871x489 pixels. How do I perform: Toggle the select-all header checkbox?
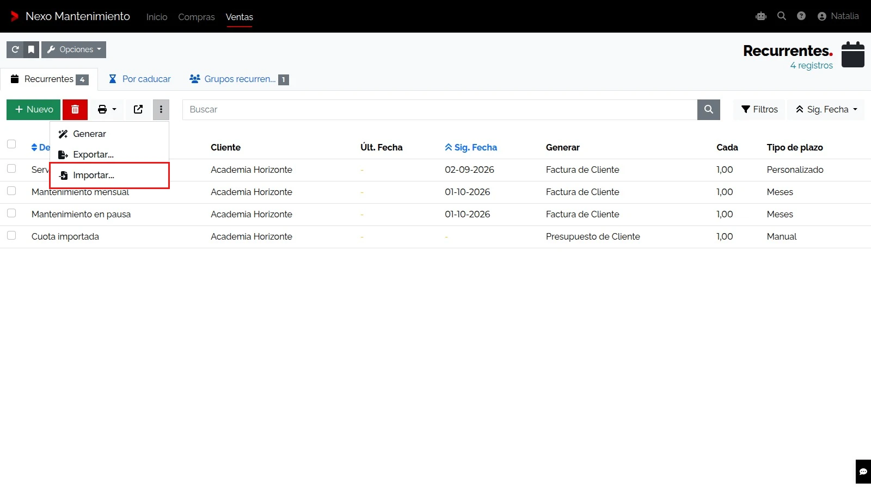point(11,144)
